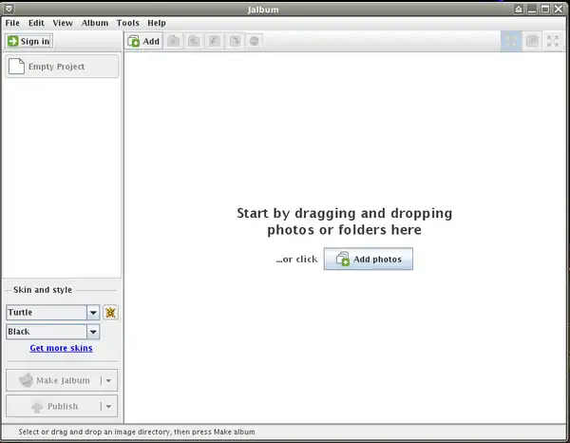Follow the Get more skins link

coord(61,349)
